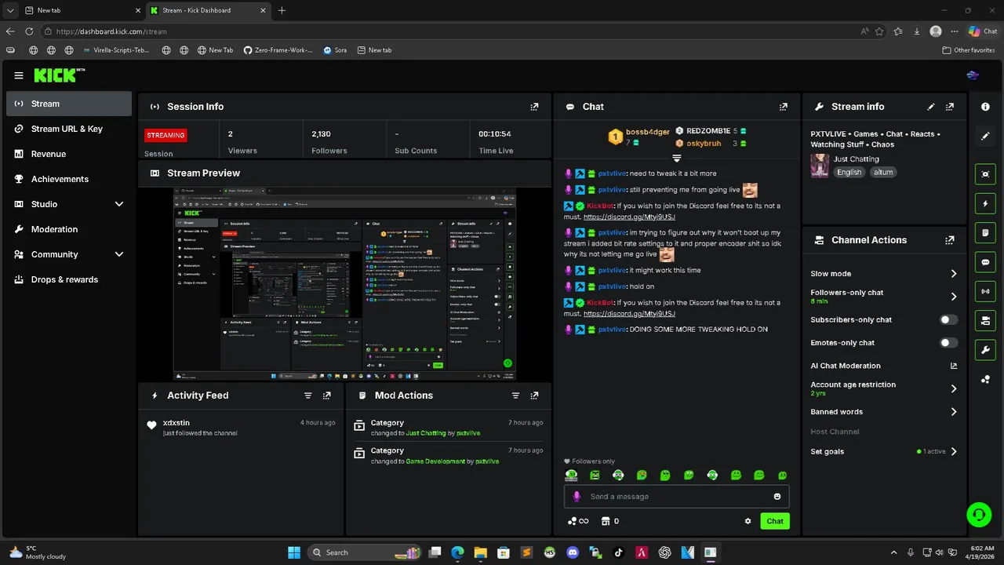Enable Emotes-only chat toggle
1004x565 pixels.
pyautogui.click(x=948, y=343)
